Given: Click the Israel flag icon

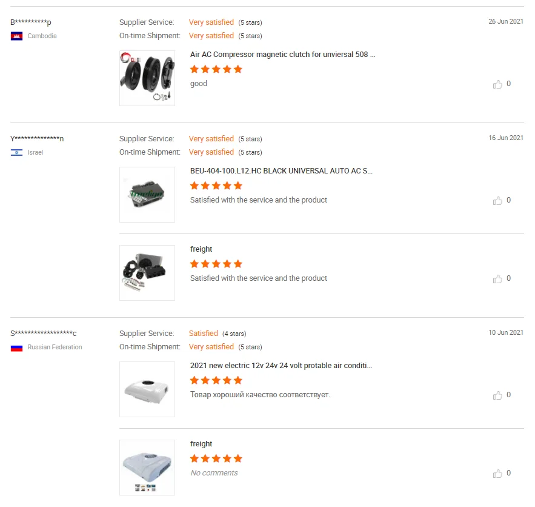Looking at the screenshot, I should click(x=17, y=152).
